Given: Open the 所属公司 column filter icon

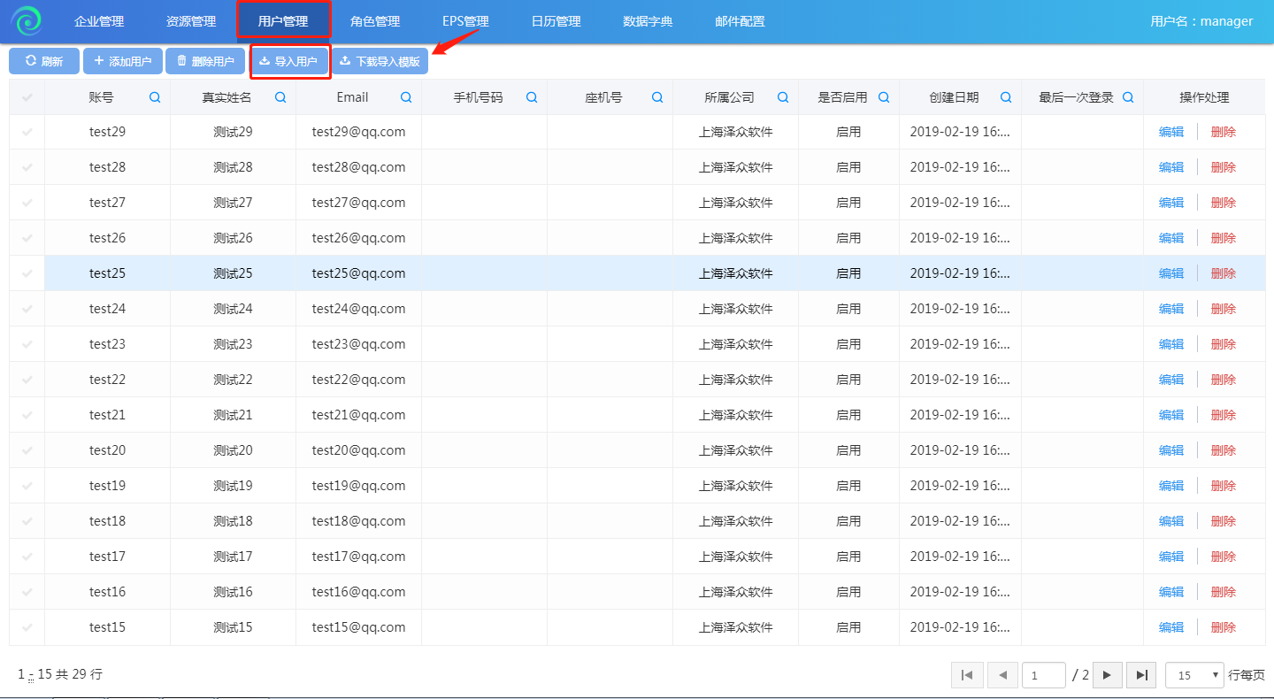Looking at the screenshot, I should [783, 97].
